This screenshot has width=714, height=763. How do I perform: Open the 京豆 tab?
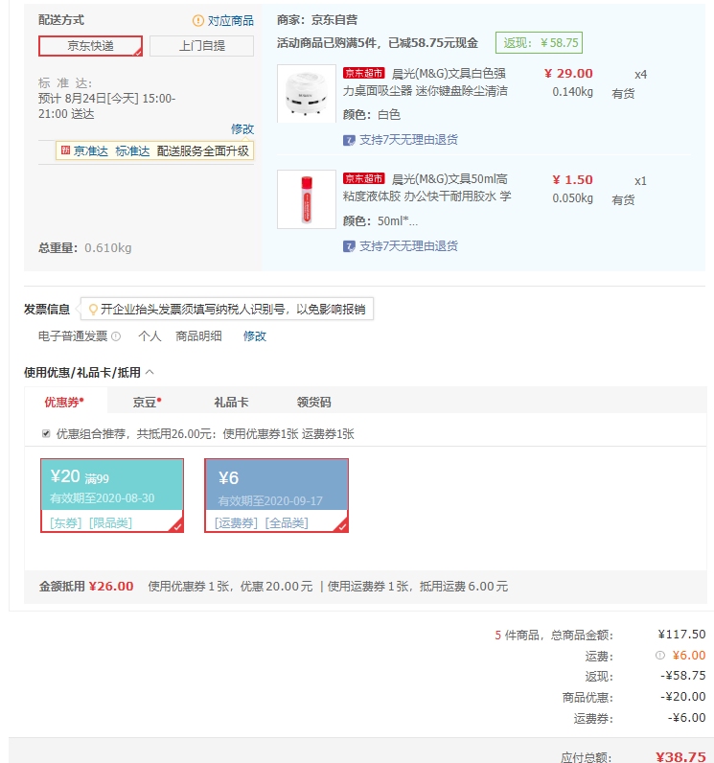tap(147, 402)
